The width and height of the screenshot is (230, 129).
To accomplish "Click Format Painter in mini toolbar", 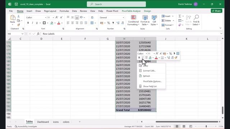I will [176, 58].
